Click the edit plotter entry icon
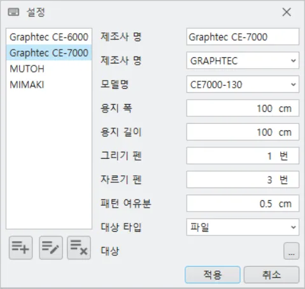Image resolution: width=305 pixels, height=289 pixels. point(51,248)
